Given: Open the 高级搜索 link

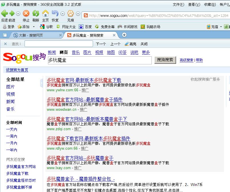Looking at the screenshot, I should (186, 60).
